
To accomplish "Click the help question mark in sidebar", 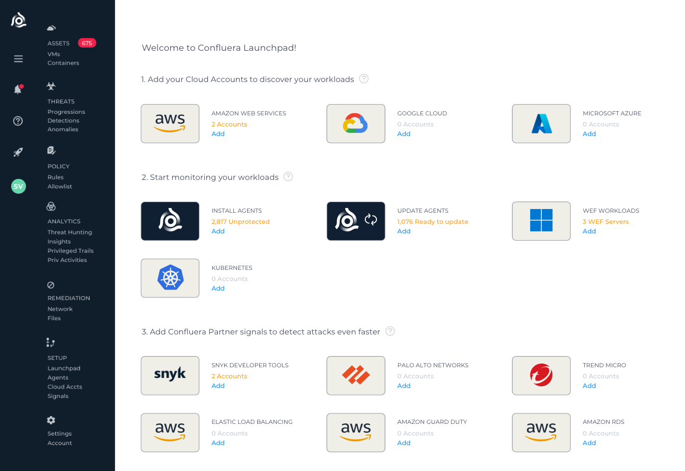I will [18, 121].
